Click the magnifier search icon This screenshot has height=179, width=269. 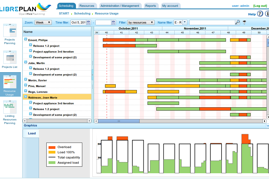(x=238, y=22)
